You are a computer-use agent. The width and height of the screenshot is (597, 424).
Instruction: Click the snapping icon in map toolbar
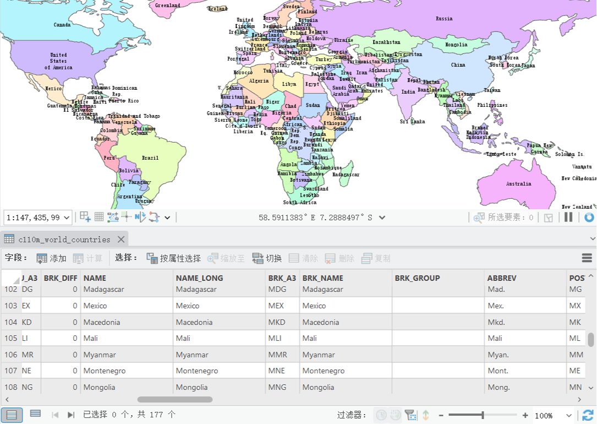click(x=113, y=217)
